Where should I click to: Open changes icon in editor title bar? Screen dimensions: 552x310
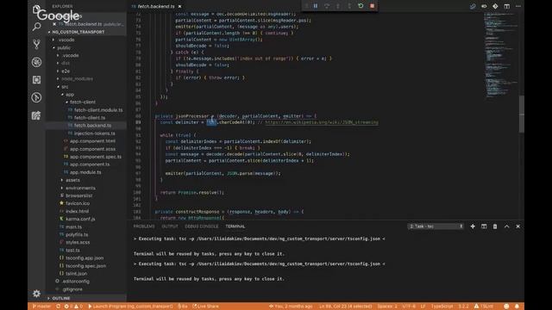tap(473, 6)
